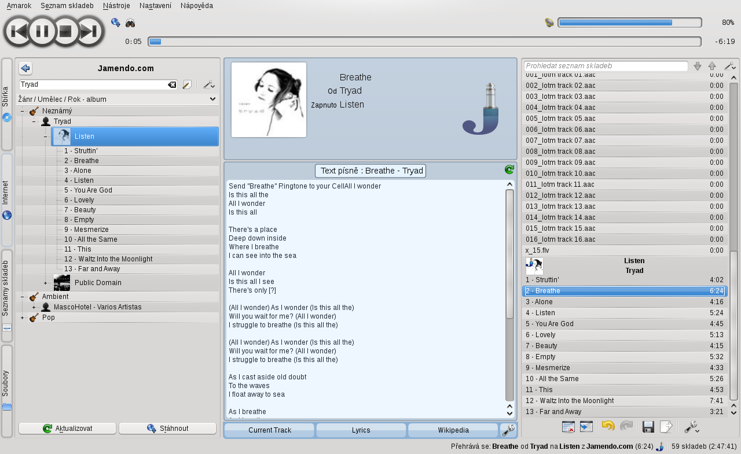Stop playback with the stop button
This screenshot has height=454, width=741.
tap(65, 31)
